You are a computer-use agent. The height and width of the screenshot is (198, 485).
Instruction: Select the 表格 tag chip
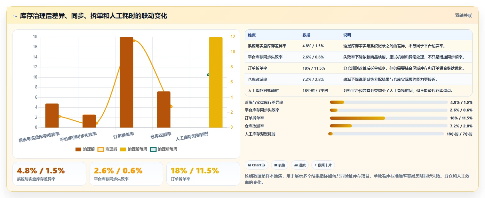pyautogui.click(x=280, y=165)
